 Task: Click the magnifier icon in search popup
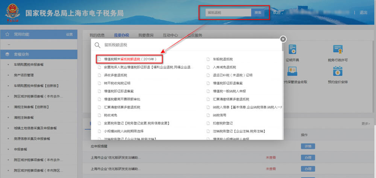(97, 45)
